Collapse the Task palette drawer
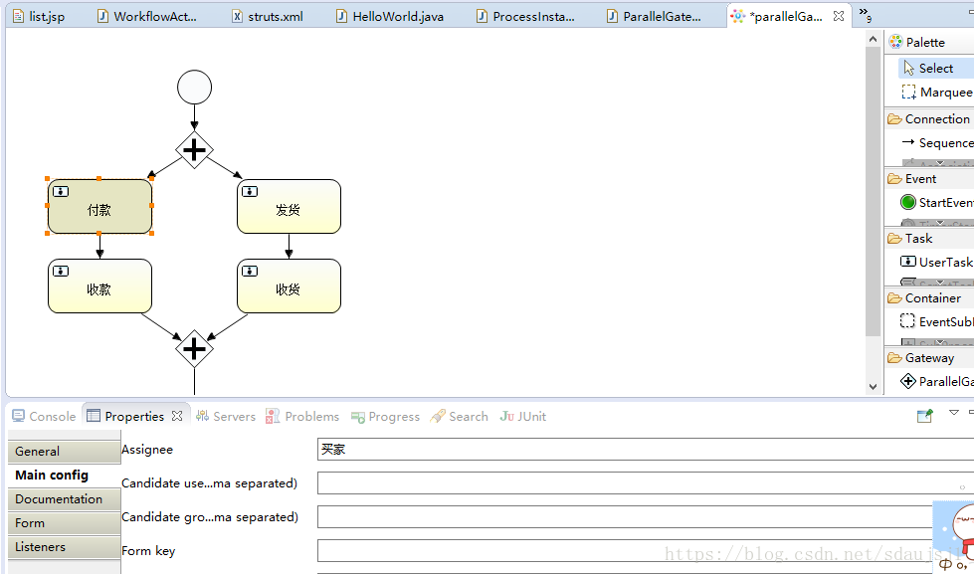 click(x=929, y=238)
